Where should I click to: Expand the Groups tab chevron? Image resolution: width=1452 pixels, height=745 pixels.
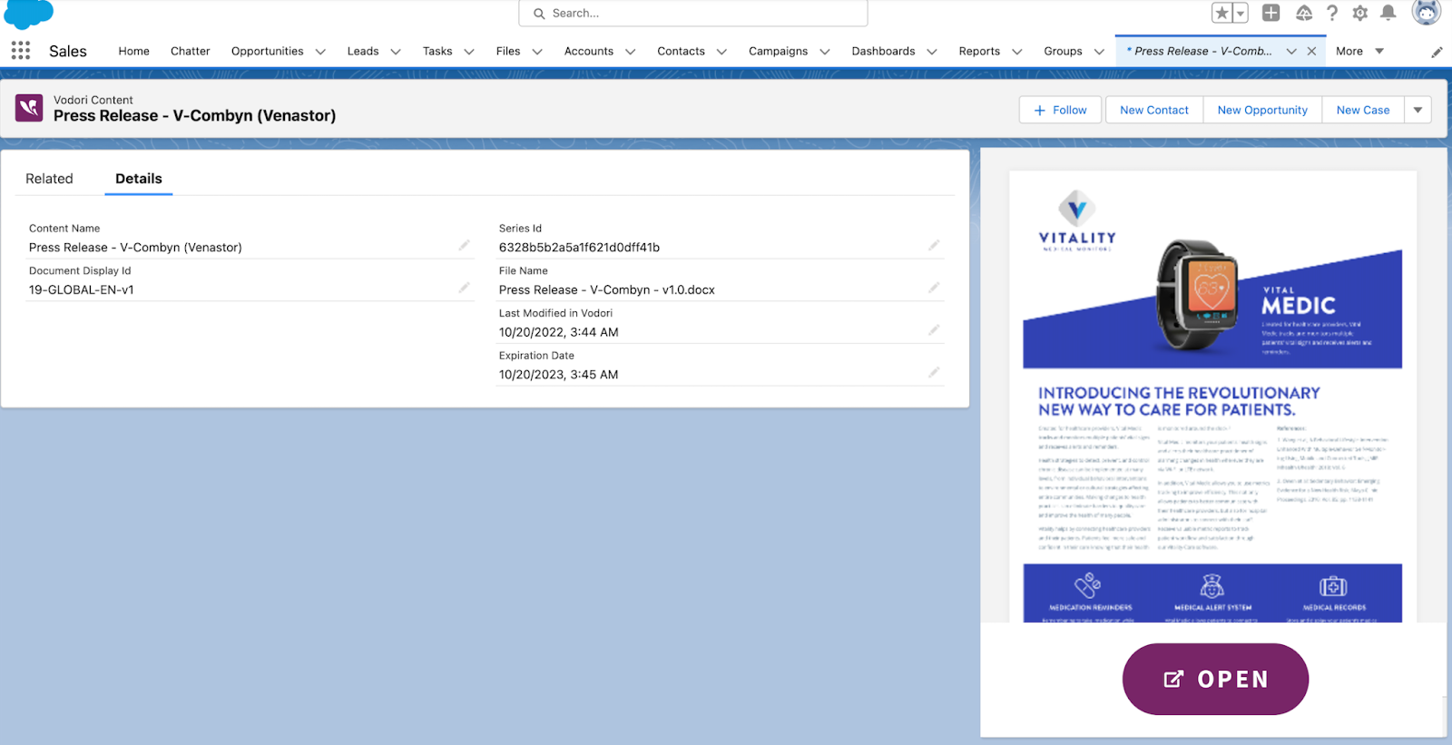[1099, 52]
